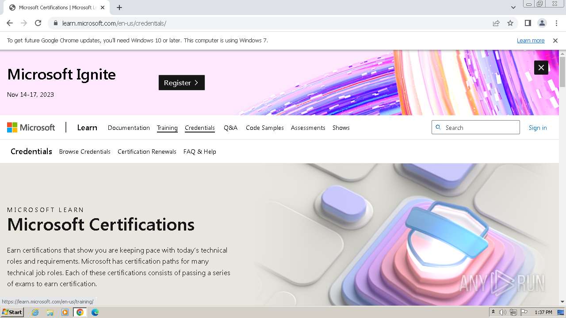This screenshot has height=318, width=566.
Task: Select the Credentials nav item
Action: coord(200,128)
